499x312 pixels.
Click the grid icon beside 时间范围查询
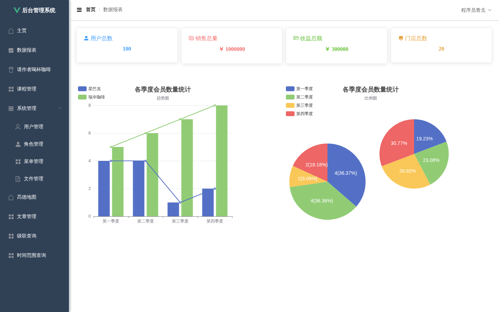click(11, 255)
